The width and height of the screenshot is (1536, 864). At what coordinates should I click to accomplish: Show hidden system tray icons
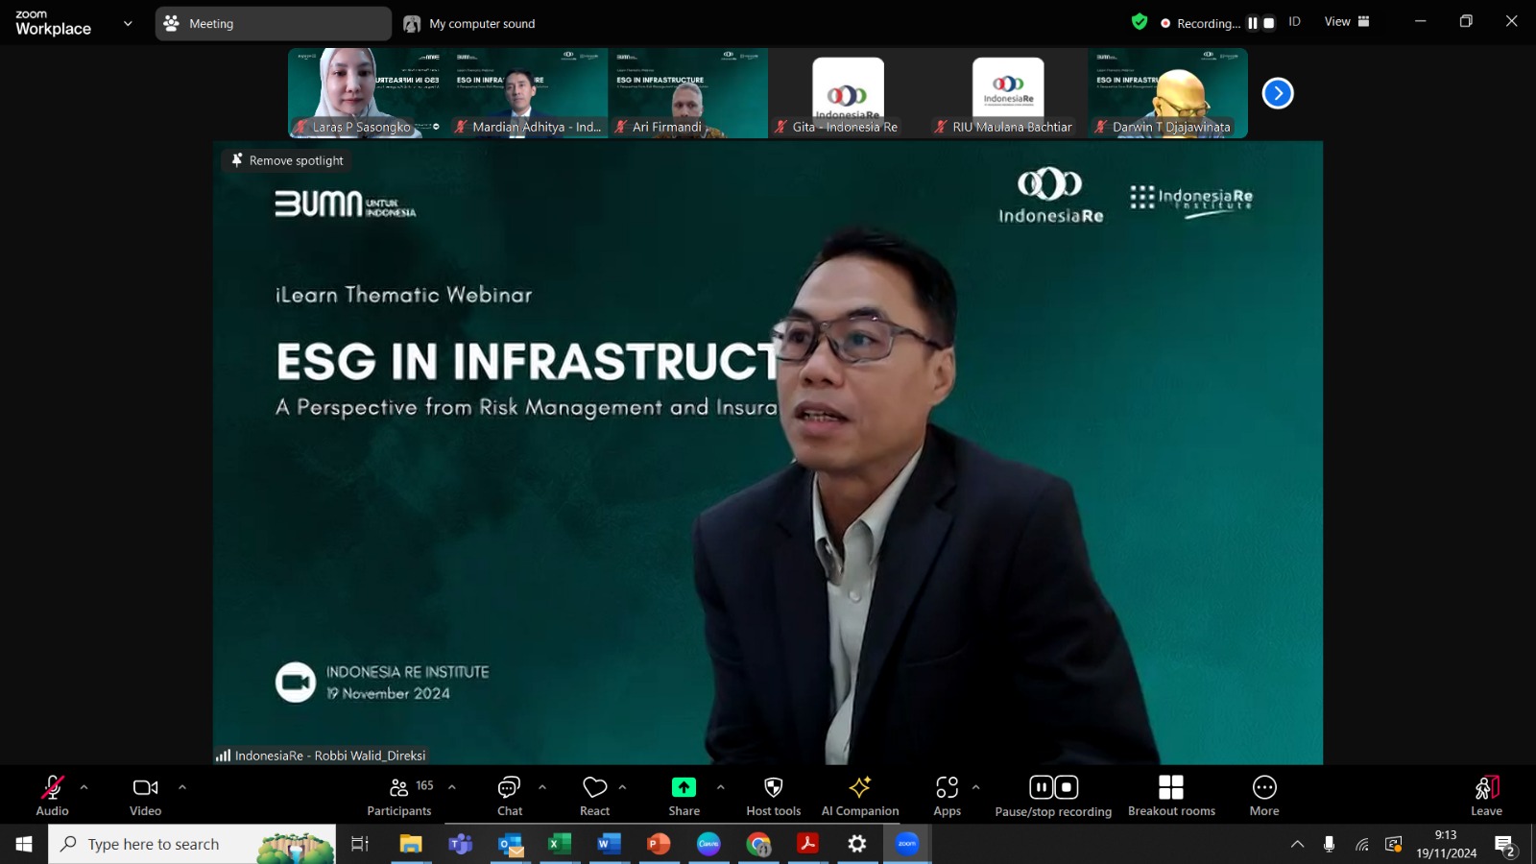click(1297, 844)
